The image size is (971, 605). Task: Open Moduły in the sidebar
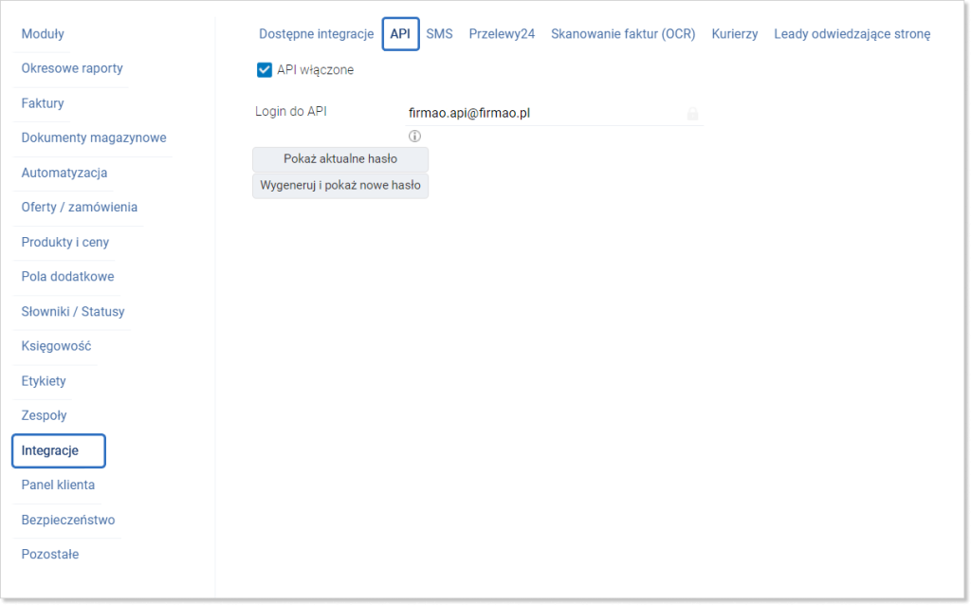(x=43, y=34)
